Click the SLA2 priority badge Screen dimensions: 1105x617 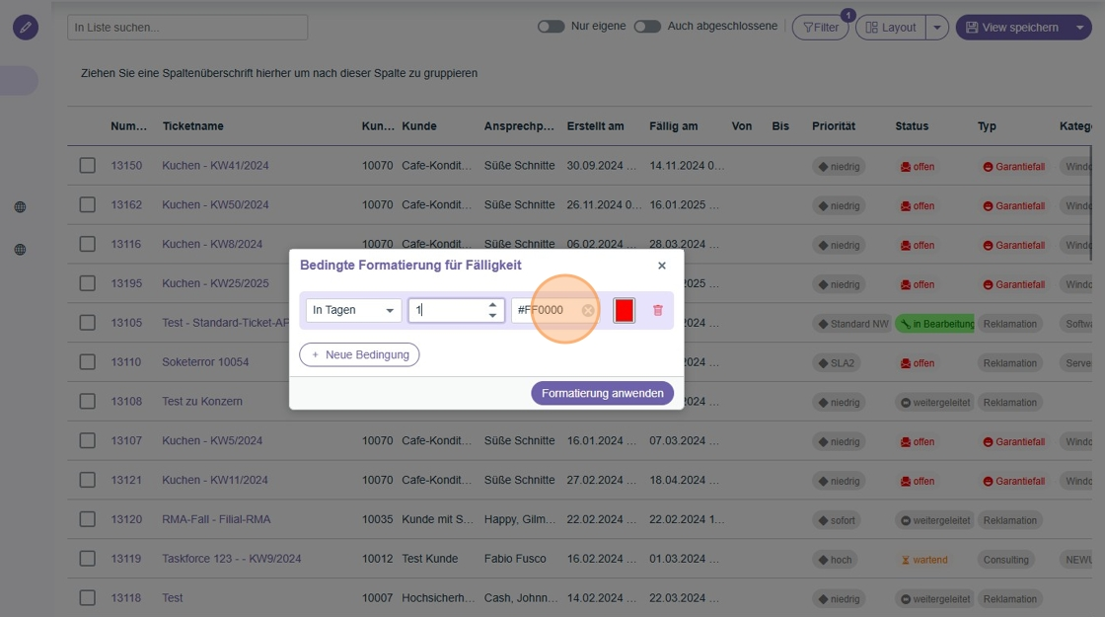837,363
